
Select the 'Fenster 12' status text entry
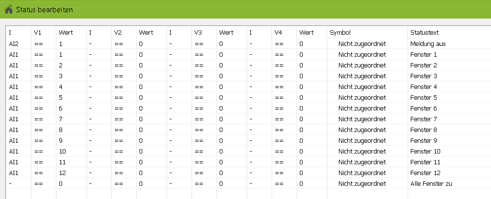pyautogui.click(x=425, y=173)
